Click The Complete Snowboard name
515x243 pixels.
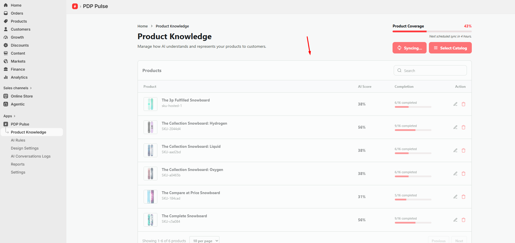184,216
